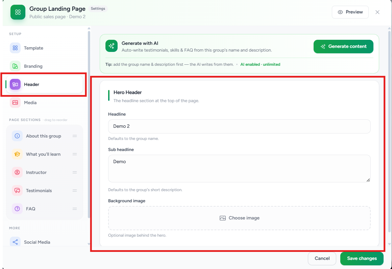Click 'Defaults to the group's short description.' hint
The width and height of the screenshot is (392, 269).
tap(145, 190)
